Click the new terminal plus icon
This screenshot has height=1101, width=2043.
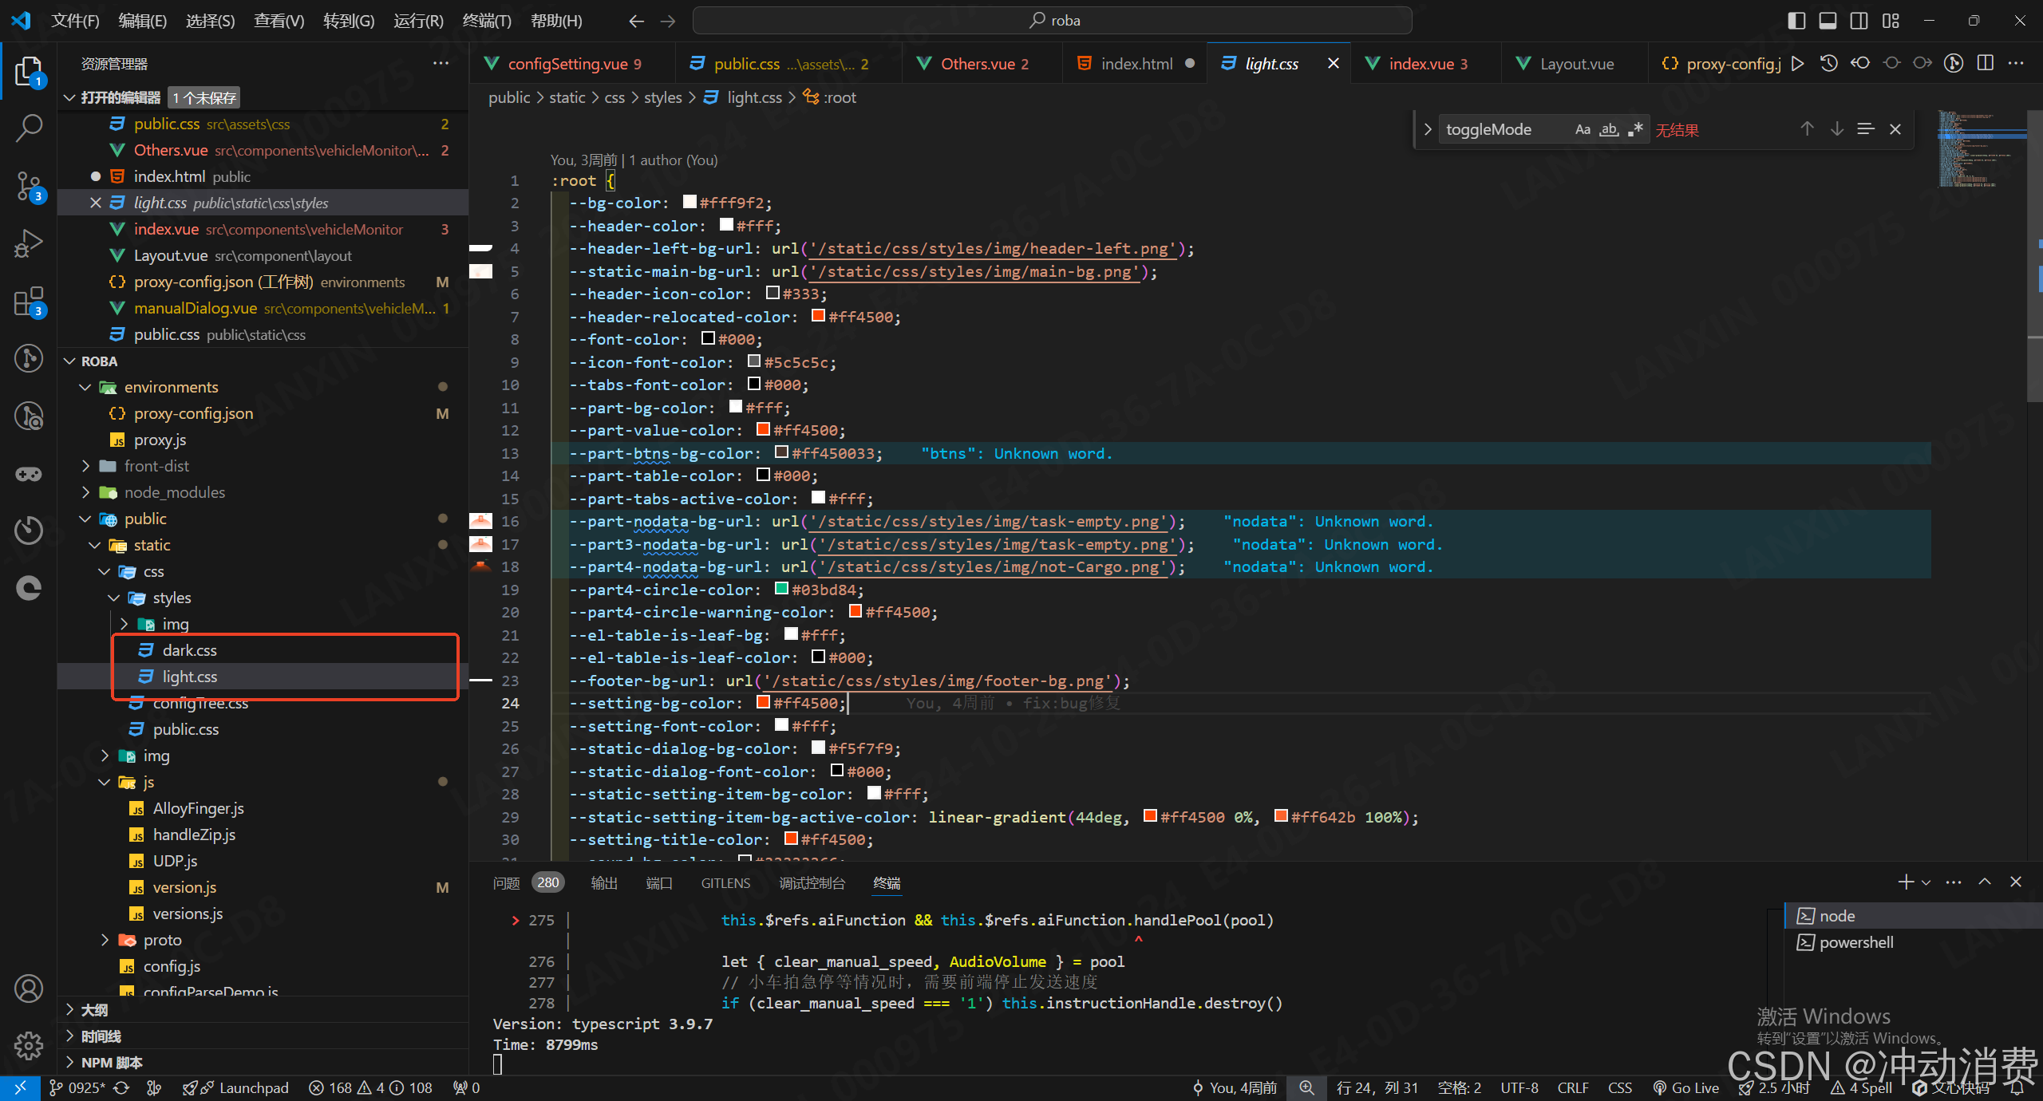coord(1906,882)
